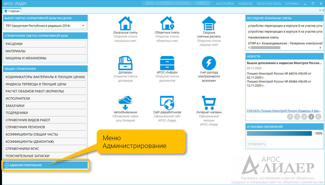Open АРОС-Информ cabinet icon

click(167, 63)
